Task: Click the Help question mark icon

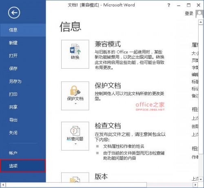Action: (169, 5)
